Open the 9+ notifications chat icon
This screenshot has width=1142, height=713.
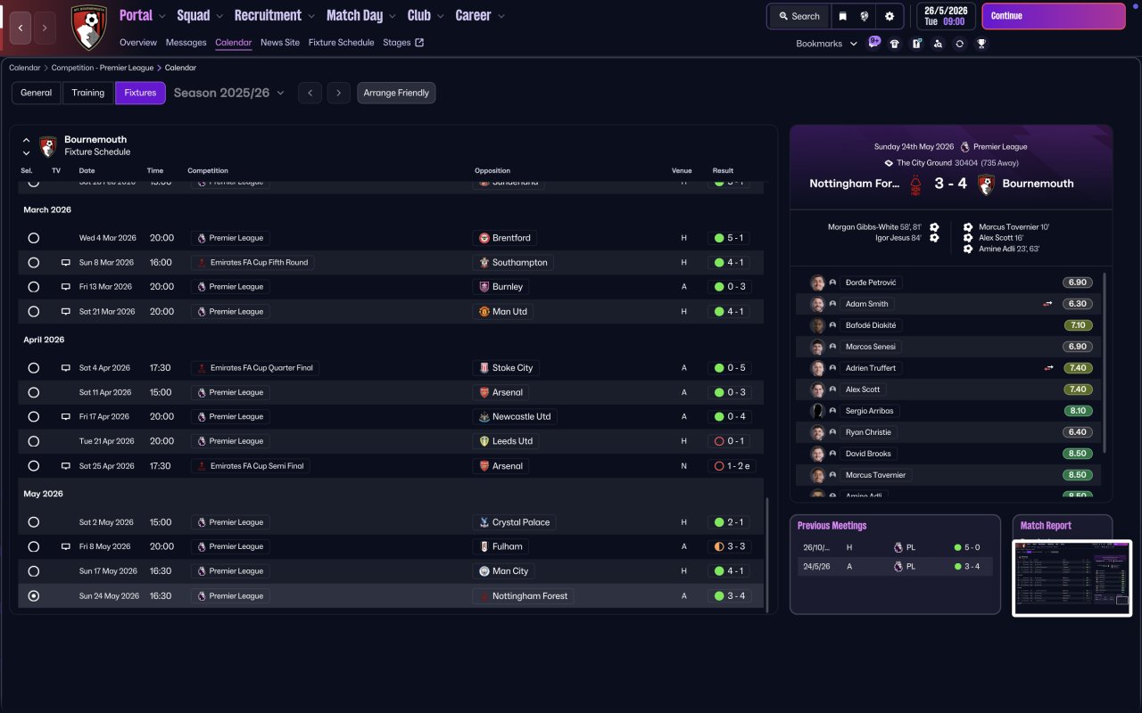(x=874, y=43)
